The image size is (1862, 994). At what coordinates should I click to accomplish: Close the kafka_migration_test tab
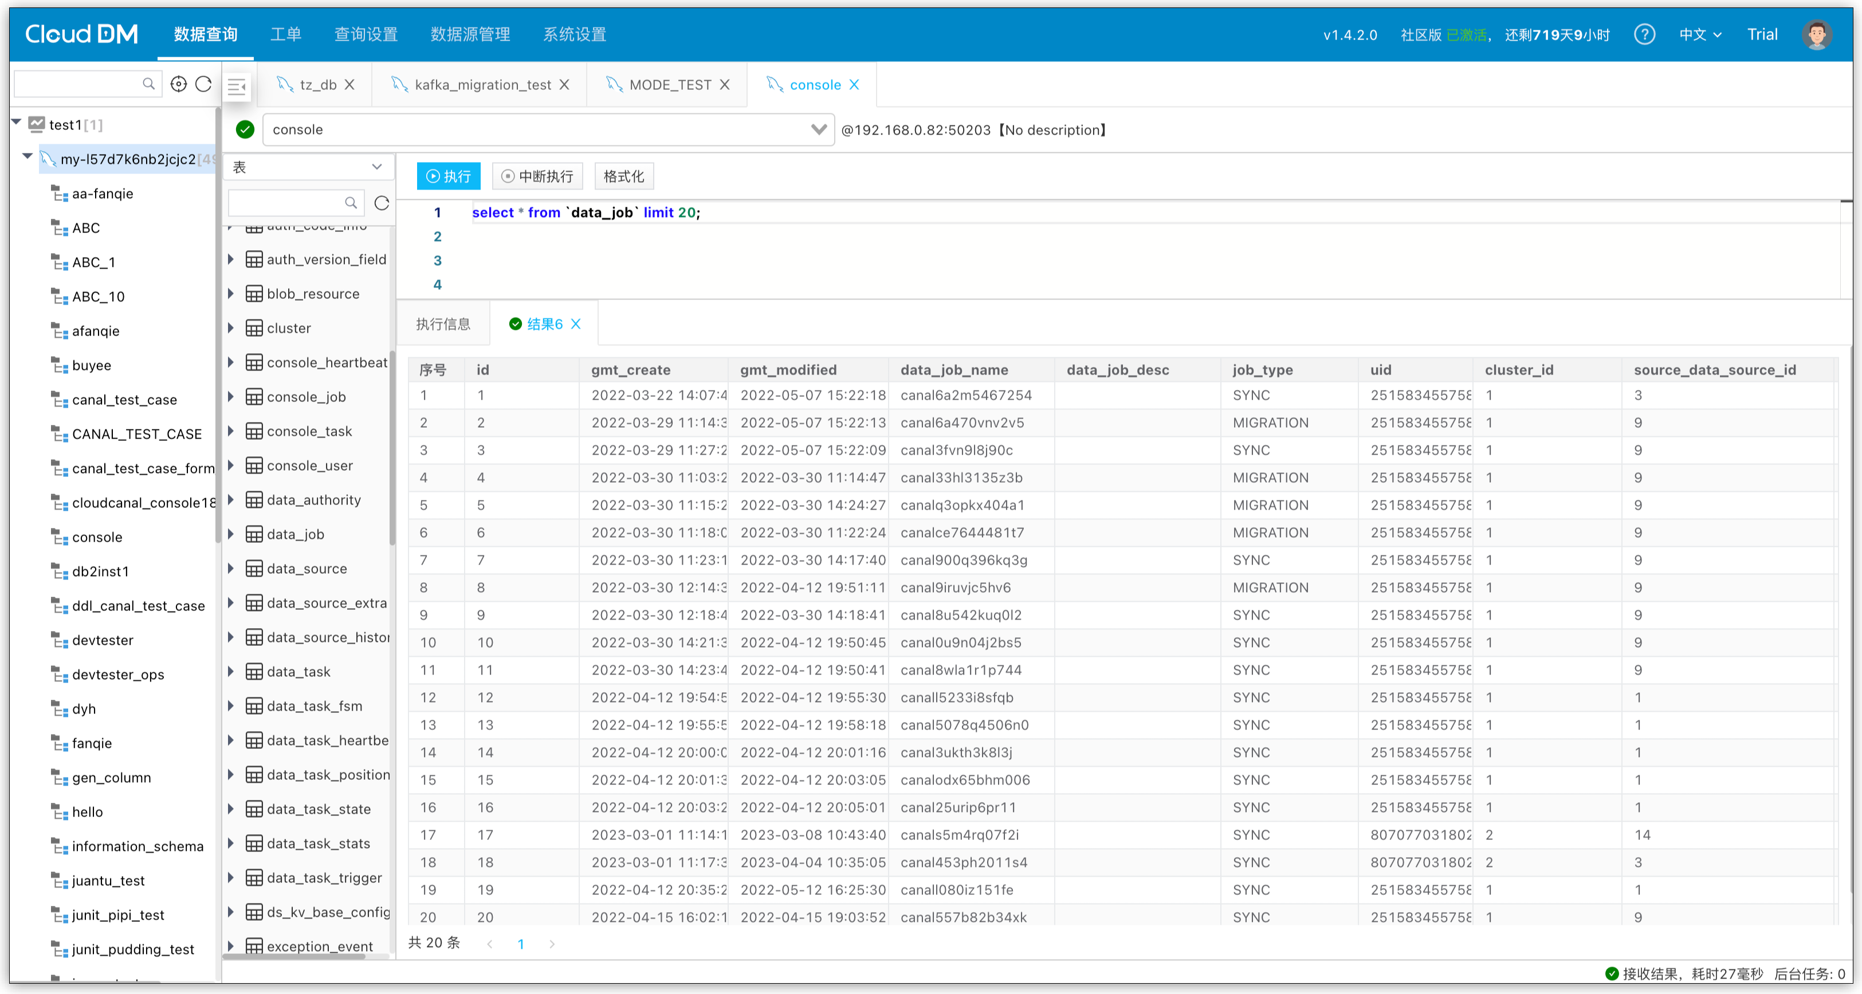point(565,85)
